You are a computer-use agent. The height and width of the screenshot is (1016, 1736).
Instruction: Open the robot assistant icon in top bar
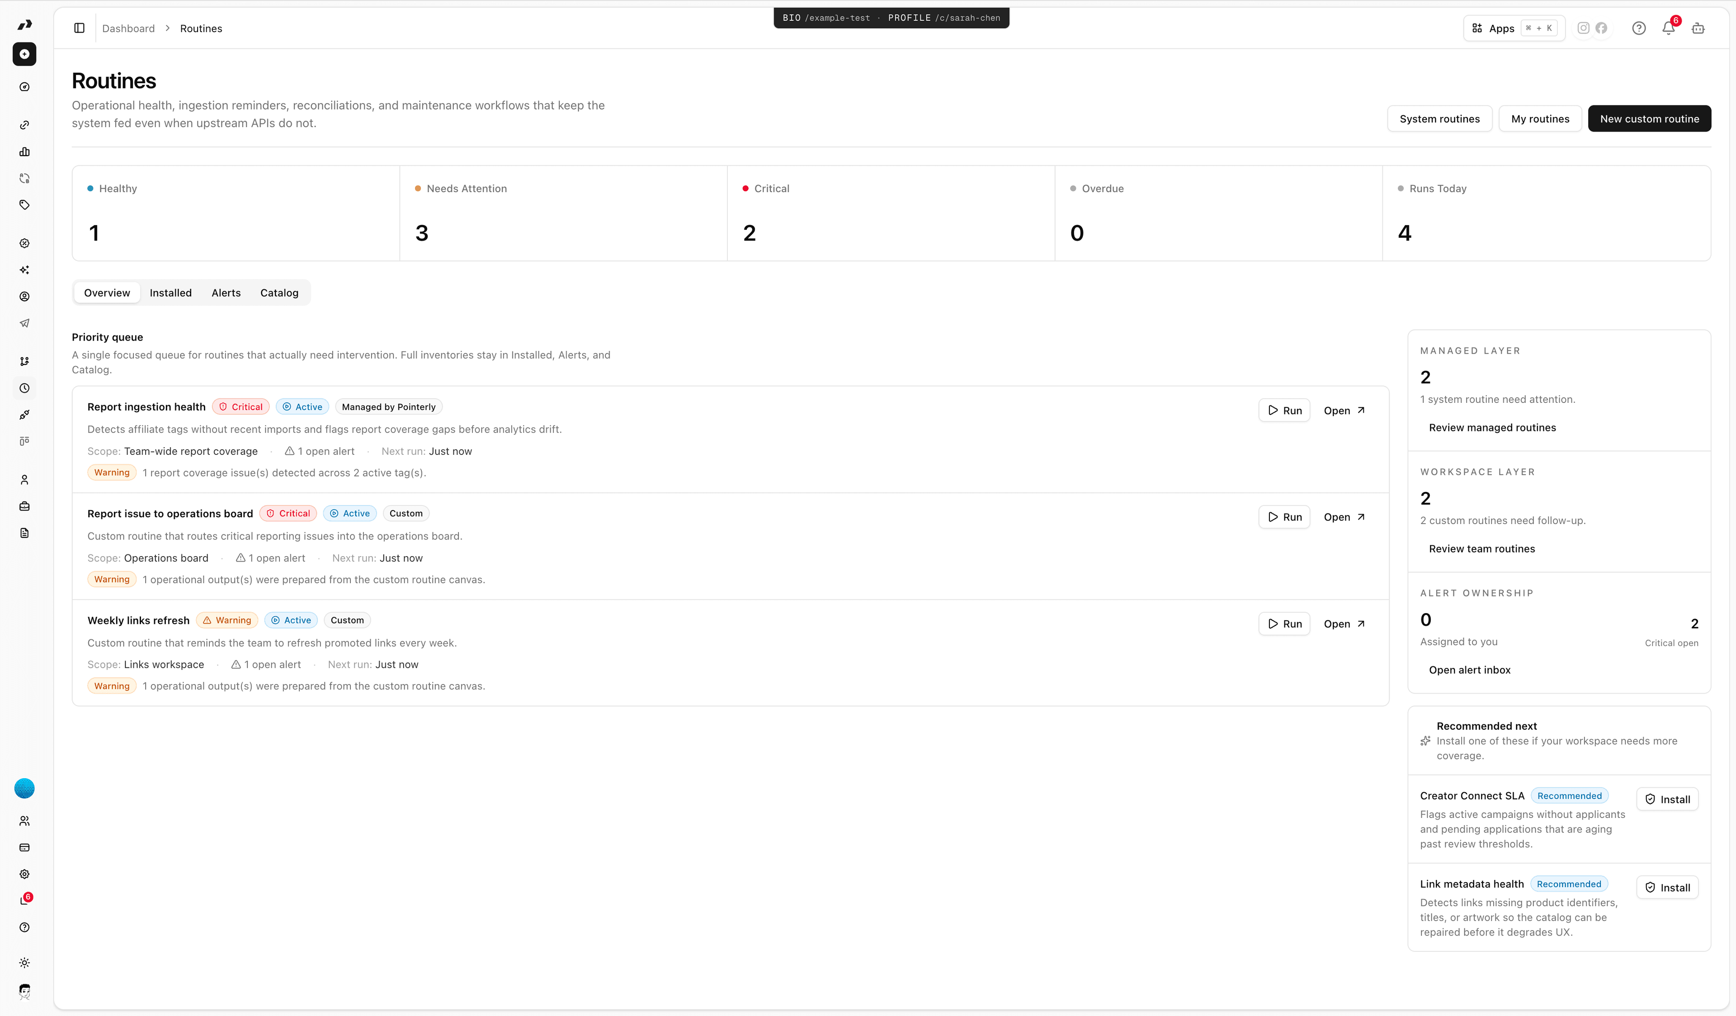(x=1698, y=28)
